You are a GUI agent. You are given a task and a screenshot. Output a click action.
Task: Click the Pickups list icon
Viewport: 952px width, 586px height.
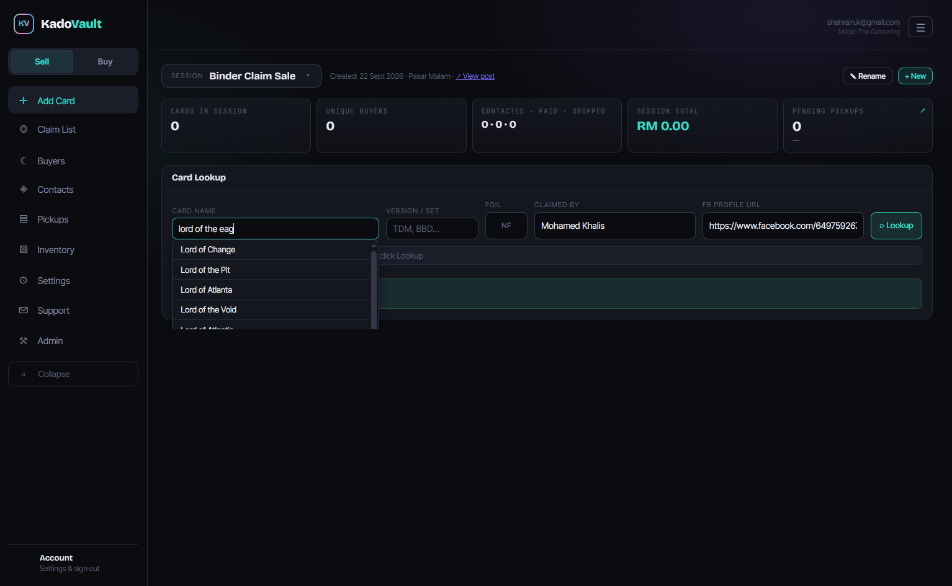pos(24,219)
